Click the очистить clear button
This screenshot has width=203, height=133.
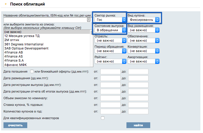(x=15, y=125)
